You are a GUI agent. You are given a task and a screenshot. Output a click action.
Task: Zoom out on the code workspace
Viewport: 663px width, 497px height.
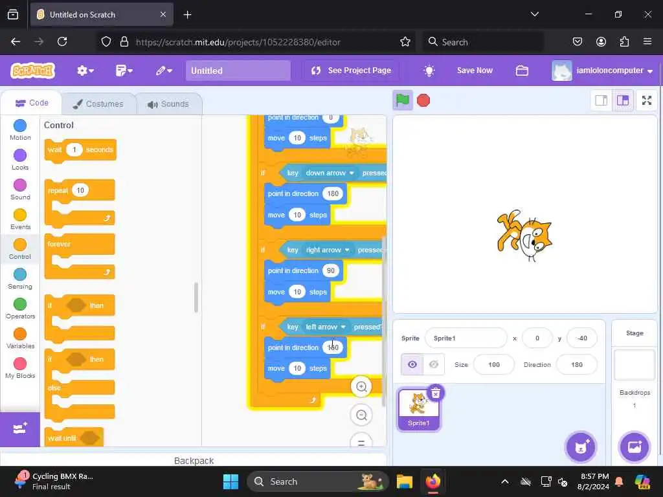point(361,415)
